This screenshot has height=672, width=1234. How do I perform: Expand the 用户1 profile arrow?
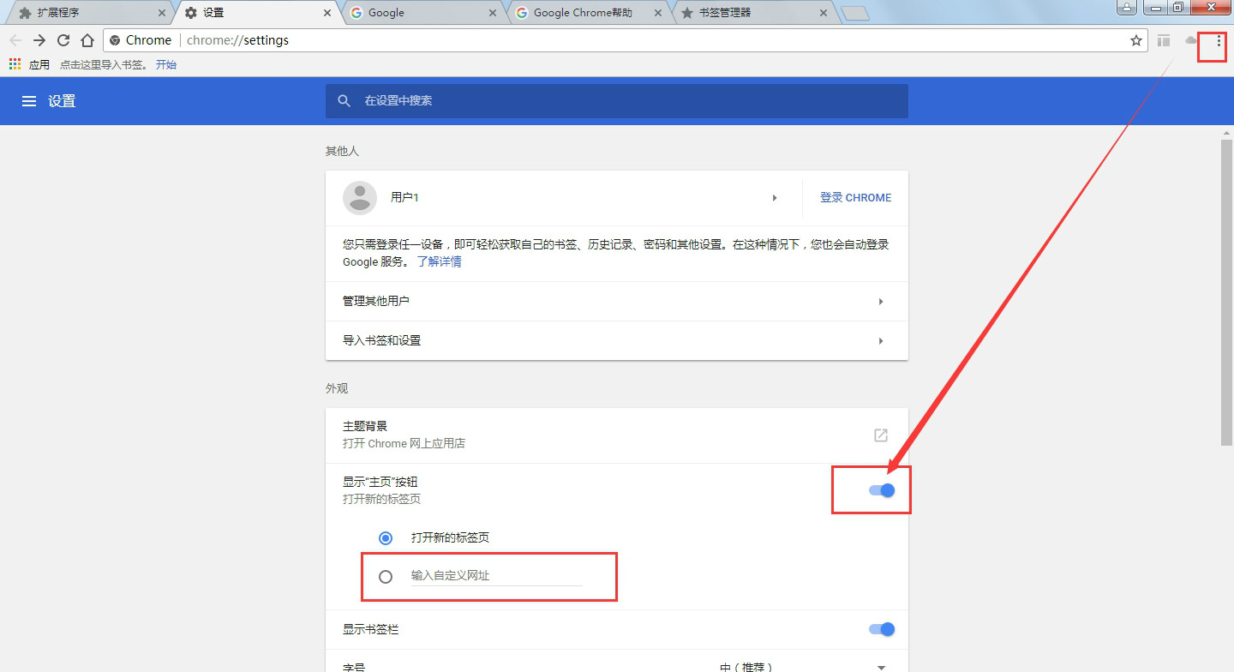point(775,198)
